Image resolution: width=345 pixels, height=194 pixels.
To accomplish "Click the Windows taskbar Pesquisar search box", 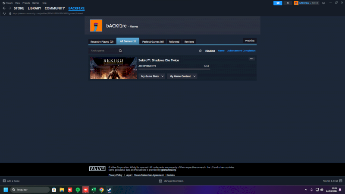I will [x=30, y=190].
